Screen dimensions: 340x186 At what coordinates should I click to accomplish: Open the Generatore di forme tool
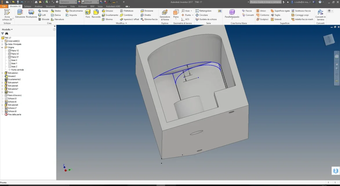pyautogui.click(x=165, y=15)
